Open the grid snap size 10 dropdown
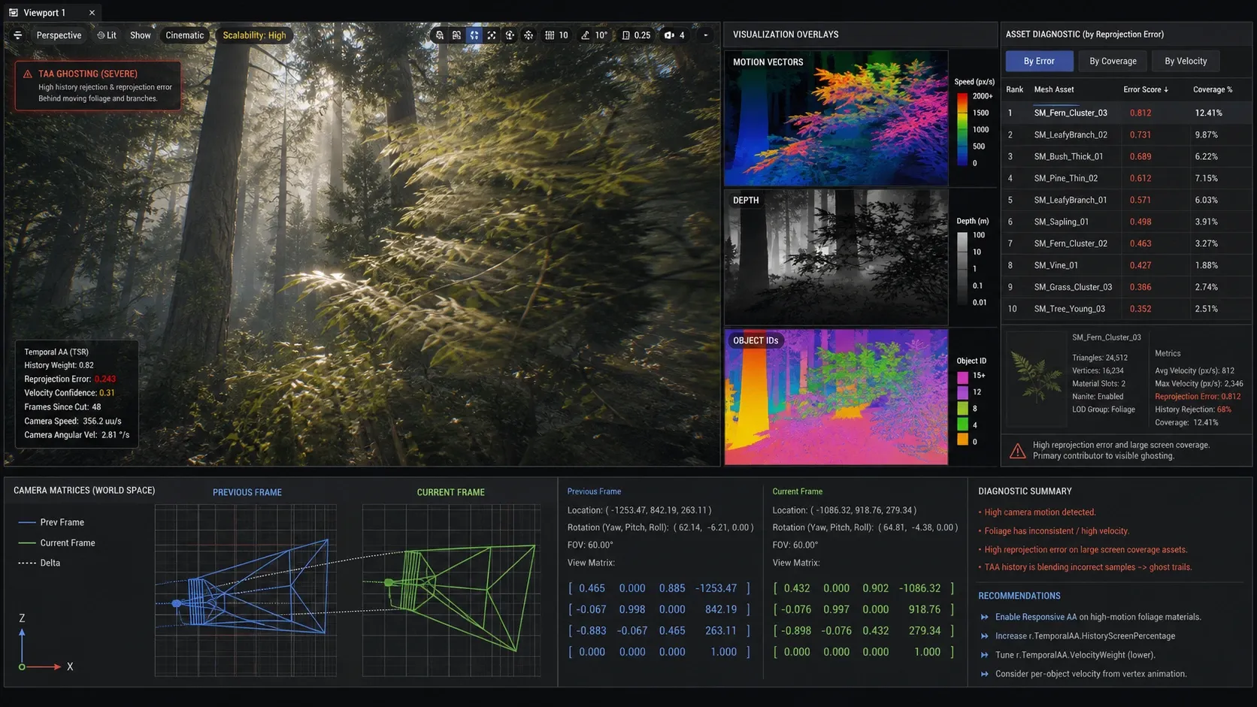Image resolution: width=1257 pixels, height=707 pixels. click(x=563, y=35)
